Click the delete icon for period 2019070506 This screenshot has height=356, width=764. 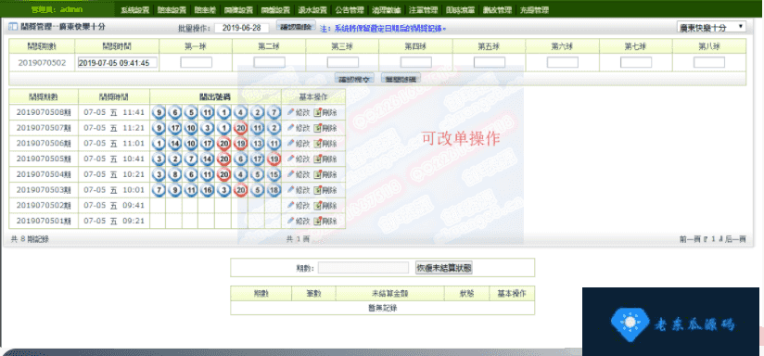tap(317, 143)
